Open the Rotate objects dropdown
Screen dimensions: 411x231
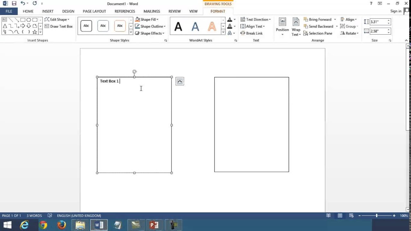(349, 33)
